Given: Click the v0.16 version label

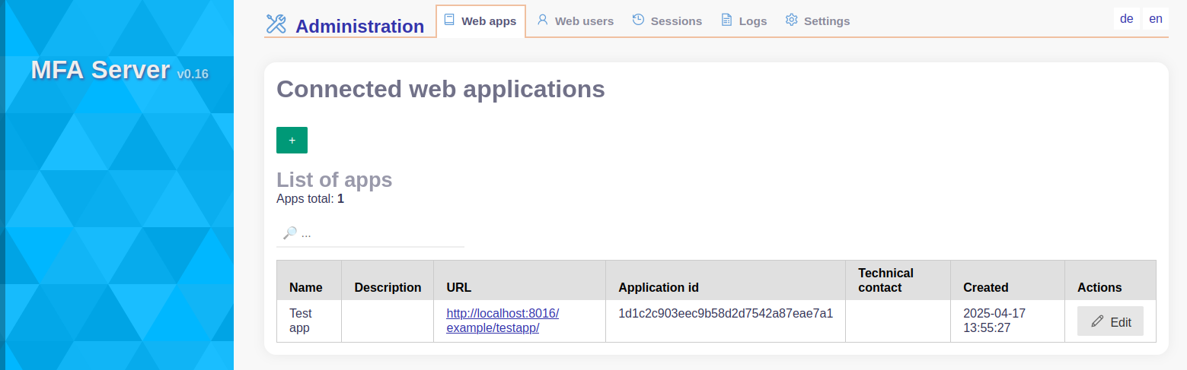Looking at the screenshot, I should pos(193,74).
